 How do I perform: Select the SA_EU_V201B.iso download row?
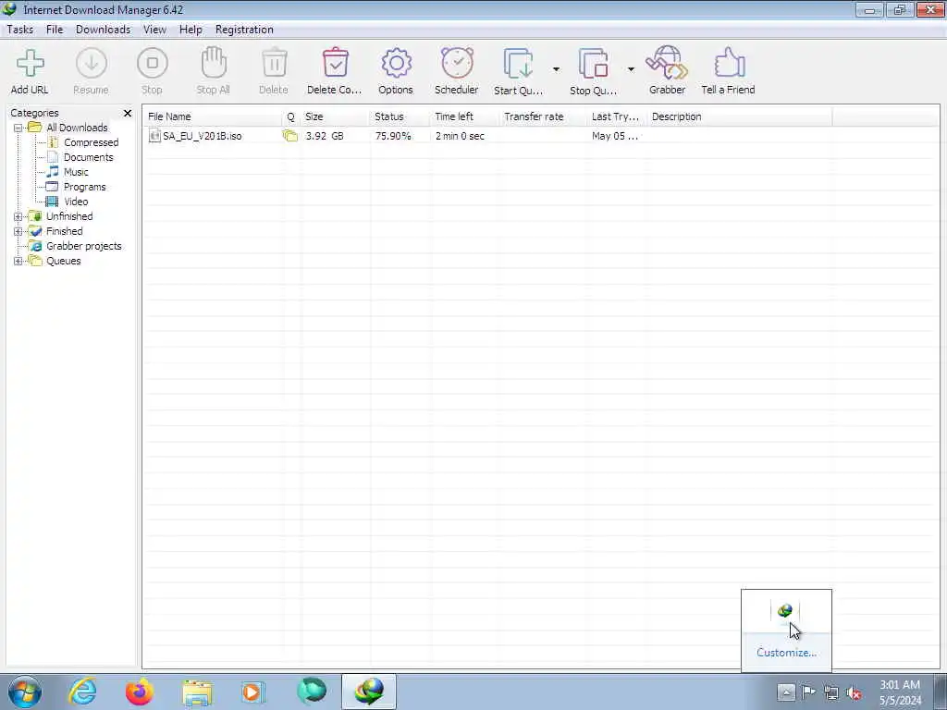[488, 136]
